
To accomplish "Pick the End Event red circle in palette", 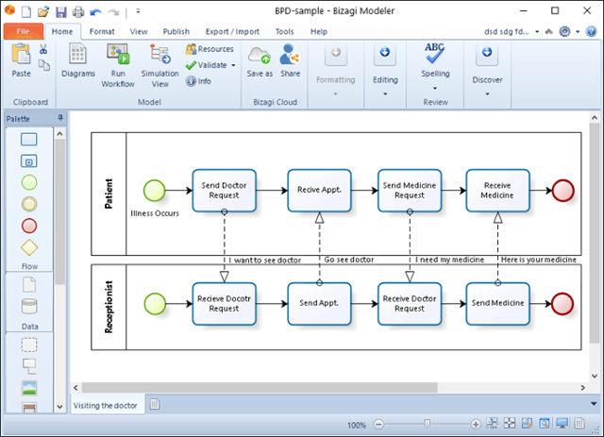I will click(29, 226).
